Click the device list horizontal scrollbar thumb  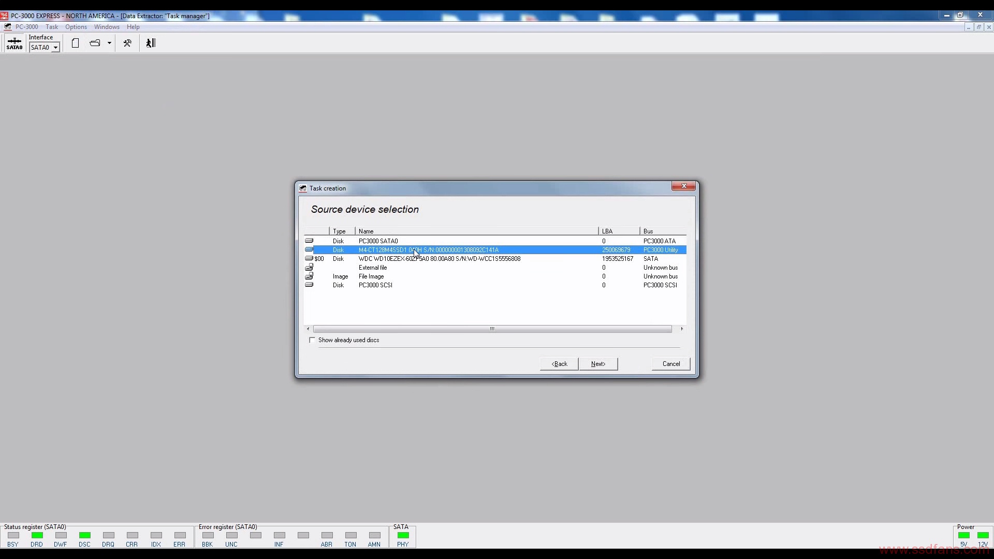(x=492, y=329)
